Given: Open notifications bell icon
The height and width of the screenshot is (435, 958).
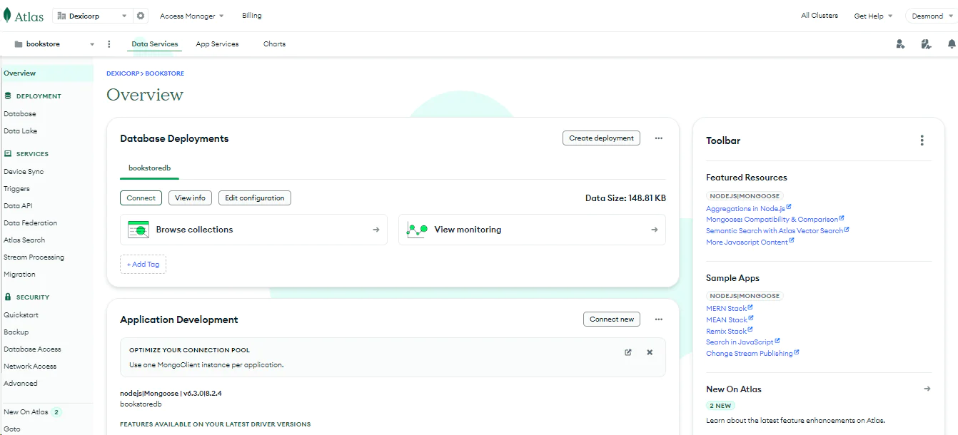Looking at the screenshot, I should (951, 44).
